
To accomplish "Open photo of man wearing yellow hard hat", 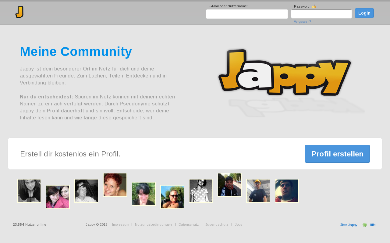I will (258, 191).
